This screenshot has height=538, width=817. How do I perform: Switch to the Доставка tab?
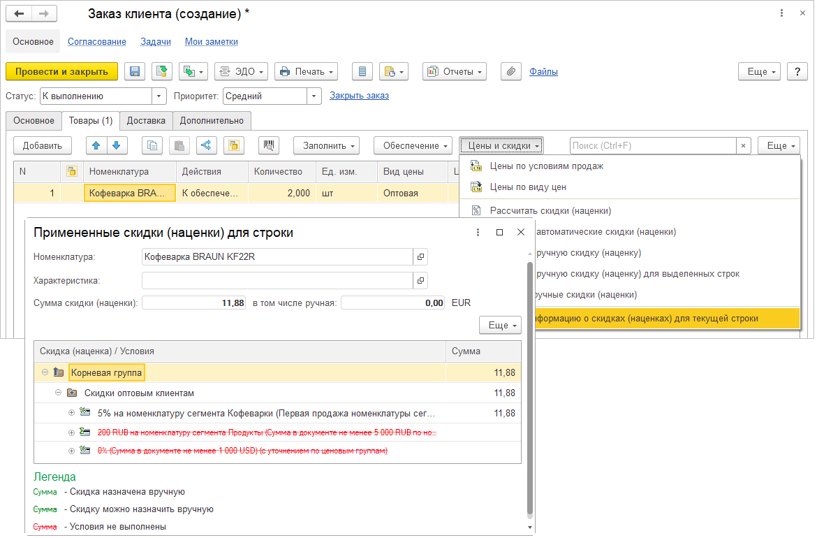click(146, 120)
